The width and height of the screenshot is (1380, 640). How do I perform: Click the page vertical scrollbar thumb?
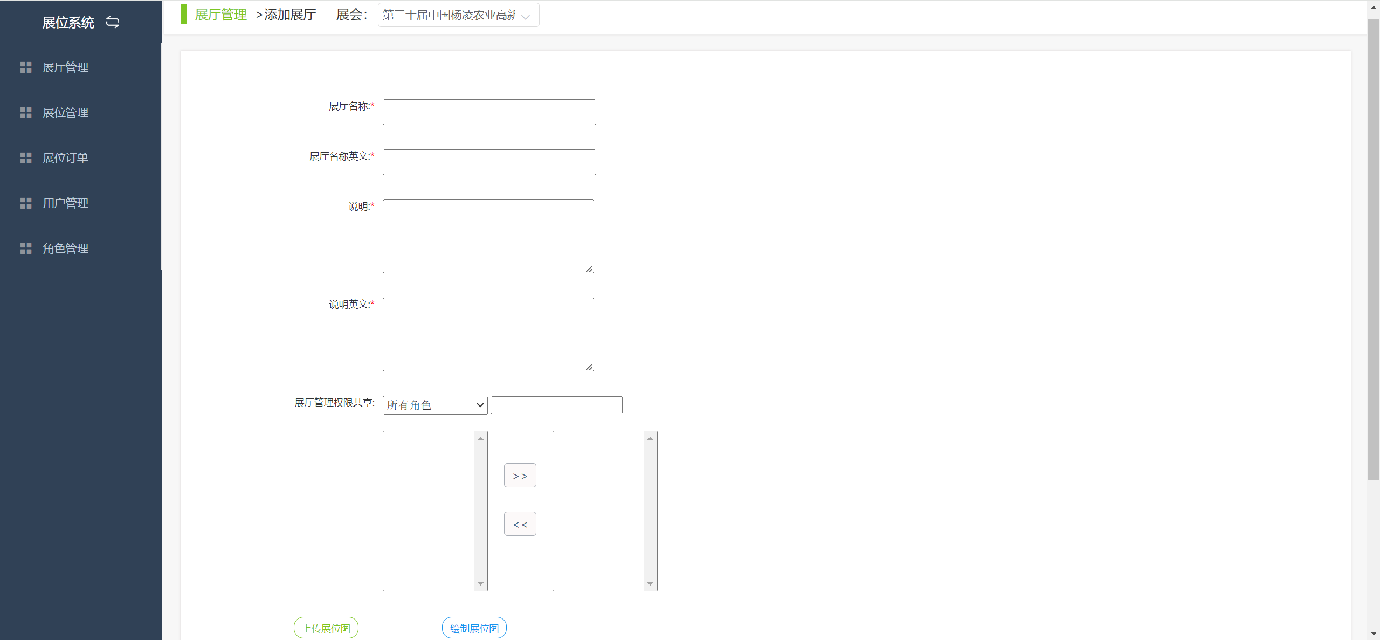(x=1374, y=248)
